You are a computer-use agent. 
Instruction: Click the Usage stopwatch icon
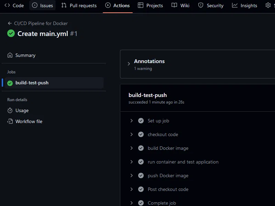(x=10, y=110)
